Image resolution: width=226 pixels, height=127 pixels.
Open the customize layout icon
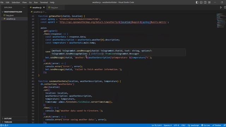[209, 2]
